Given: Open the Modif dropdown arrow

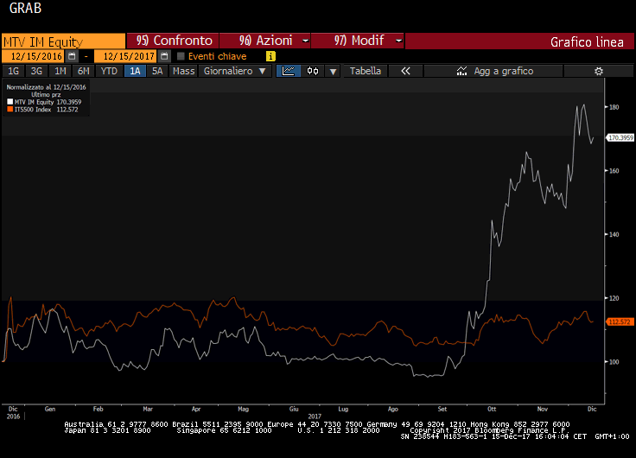Looking at the screenshot, I should [397, 41].
